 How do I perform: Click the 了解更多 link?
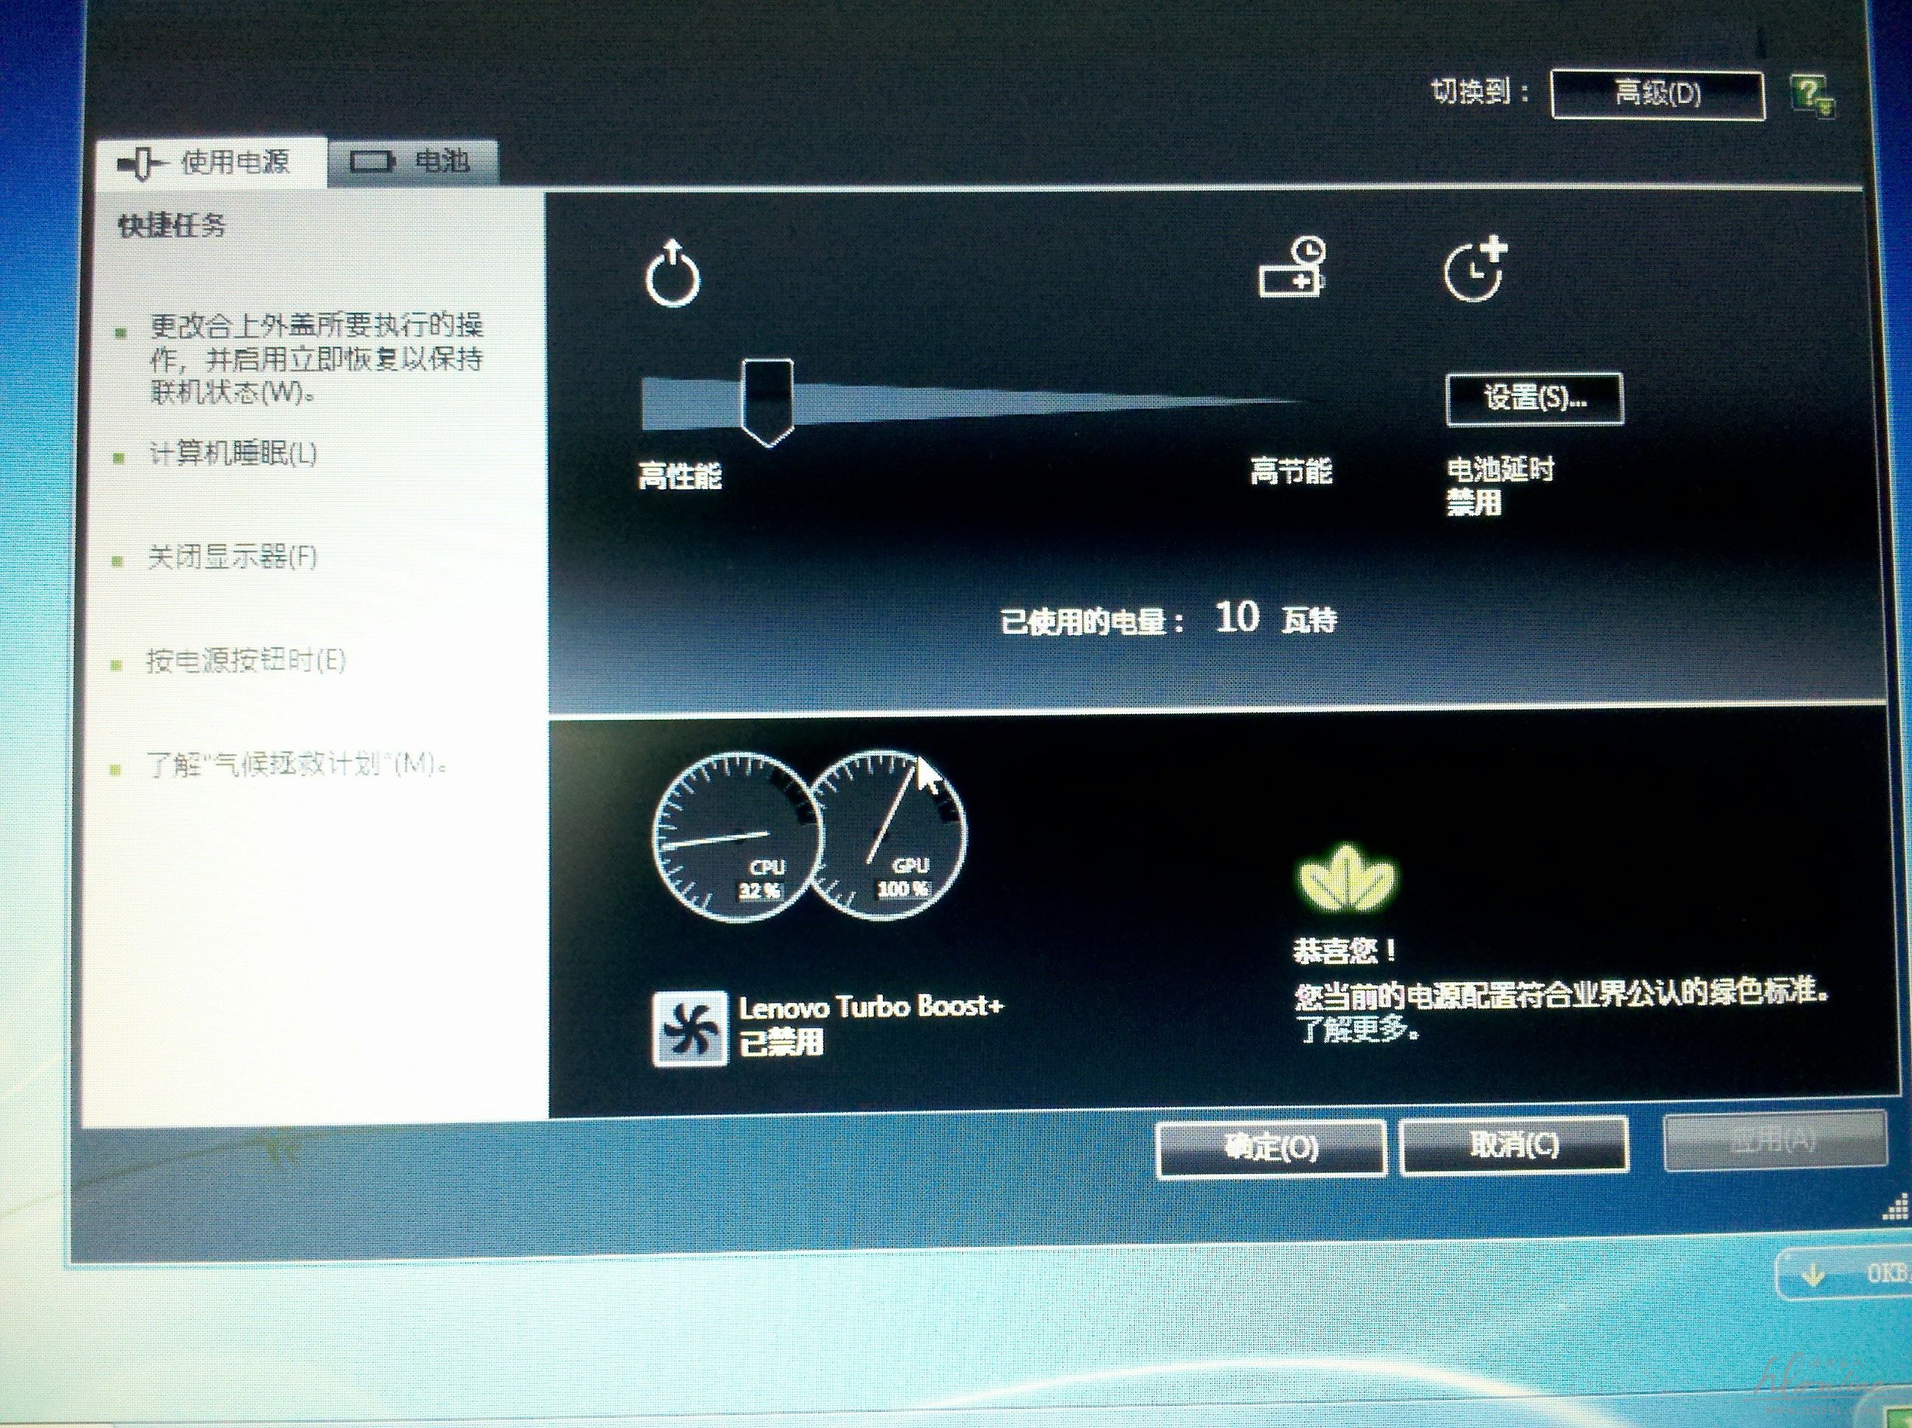click(x=1354, y=1030)
